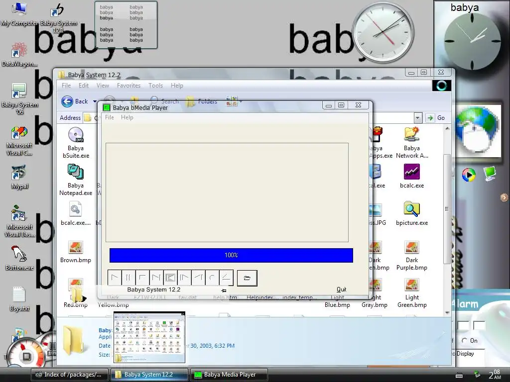
Task: Open the My Computer desktop icon
Action: pyautogui.click(x=19, y=13)
